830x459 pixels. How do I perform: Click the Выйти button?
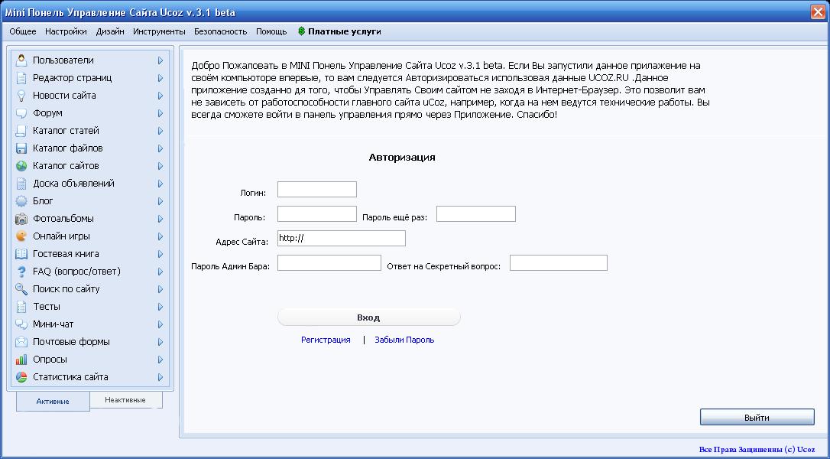click(x=757, y=417)
